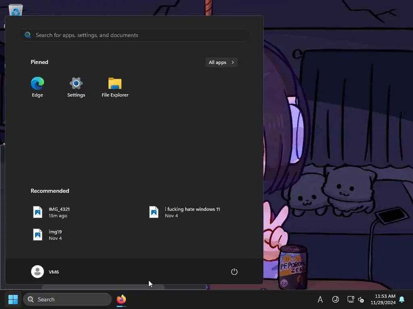
Task: Click the '15m ago' timestamp text
Action: pyautogui.click(x=58, y=216)
